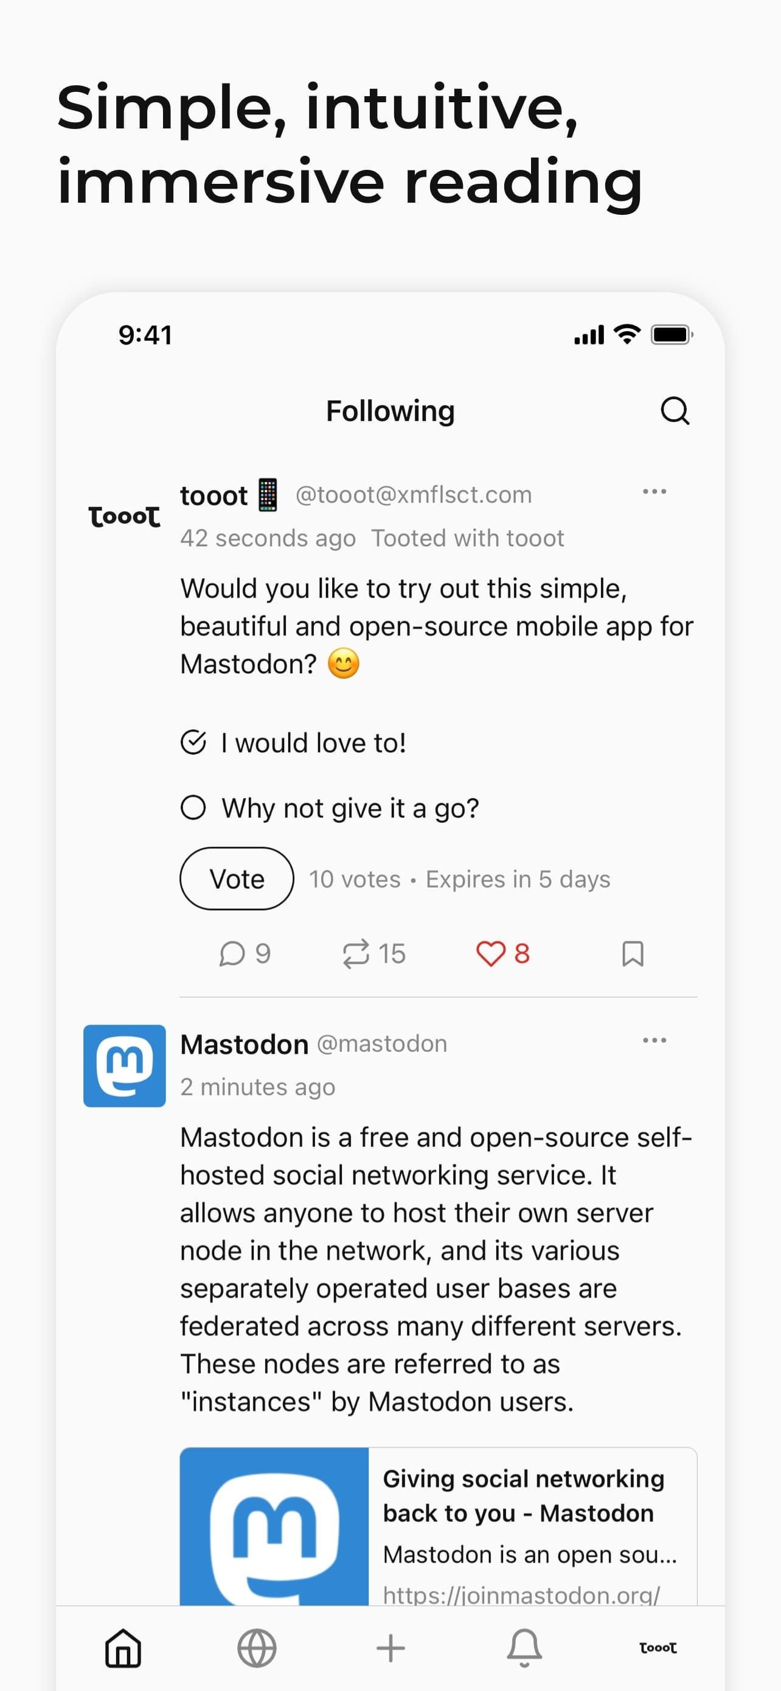The height and width of the screenshot is (1691, 781).
Task: Deselect the checked poll answer
Action: (x=192, y=743)
